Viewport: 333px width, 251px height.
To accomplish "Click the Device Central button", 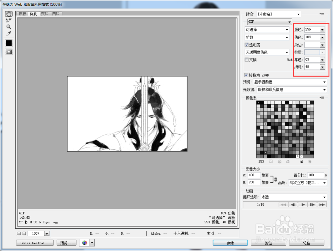I will [x=35, y=243].
